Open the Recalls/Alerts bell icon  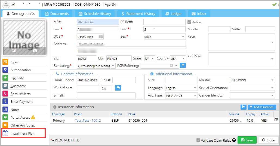coord(5,94)
